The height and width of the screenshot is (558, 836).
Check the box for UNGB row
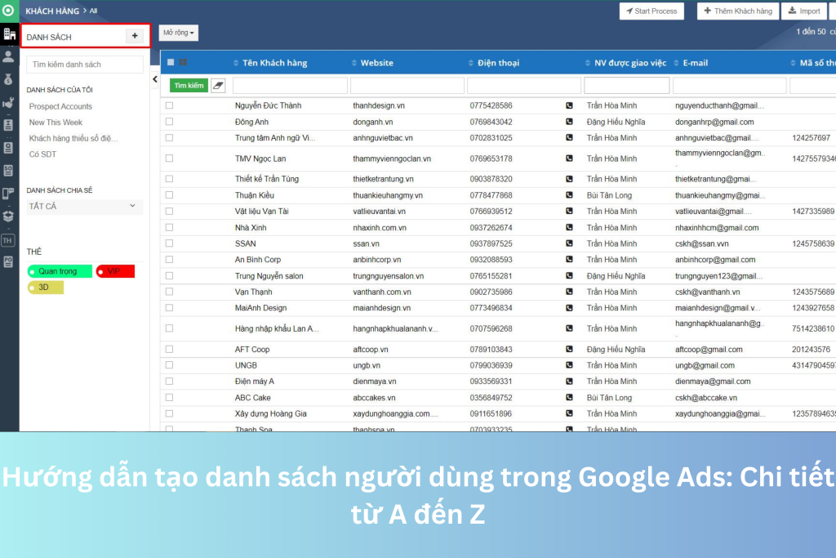click(170, 365)
